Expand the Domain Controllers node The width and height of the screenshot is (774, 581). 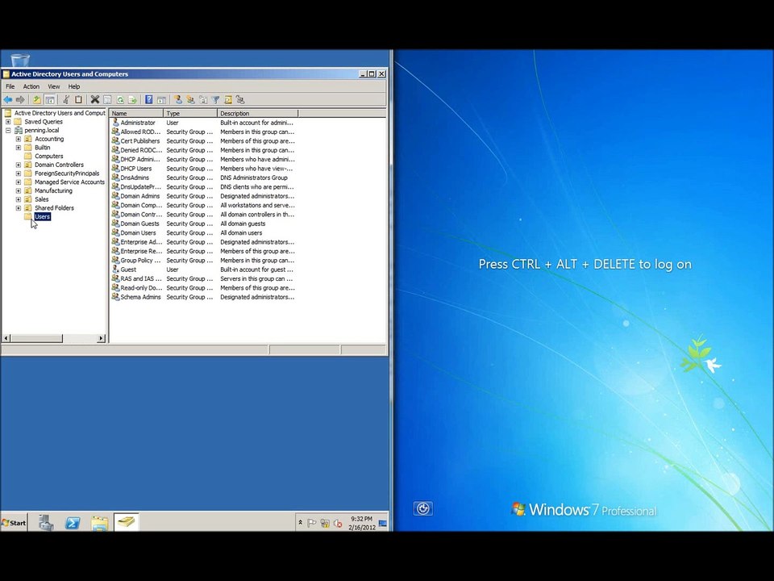19,165
